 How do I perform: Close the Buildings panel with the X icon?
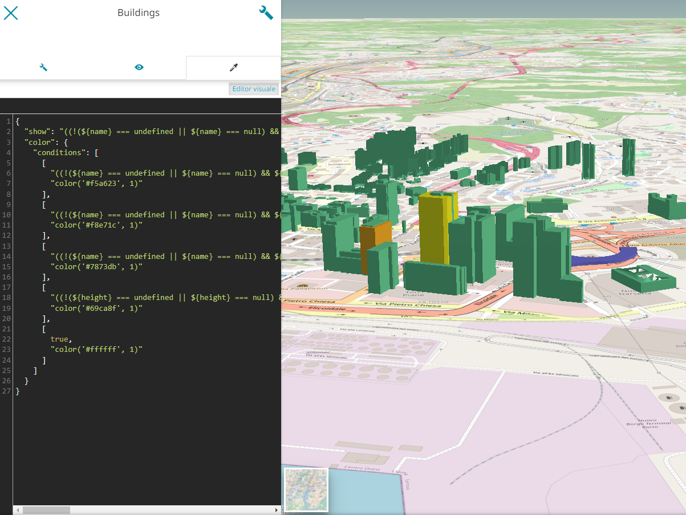[x=11, y=13]
